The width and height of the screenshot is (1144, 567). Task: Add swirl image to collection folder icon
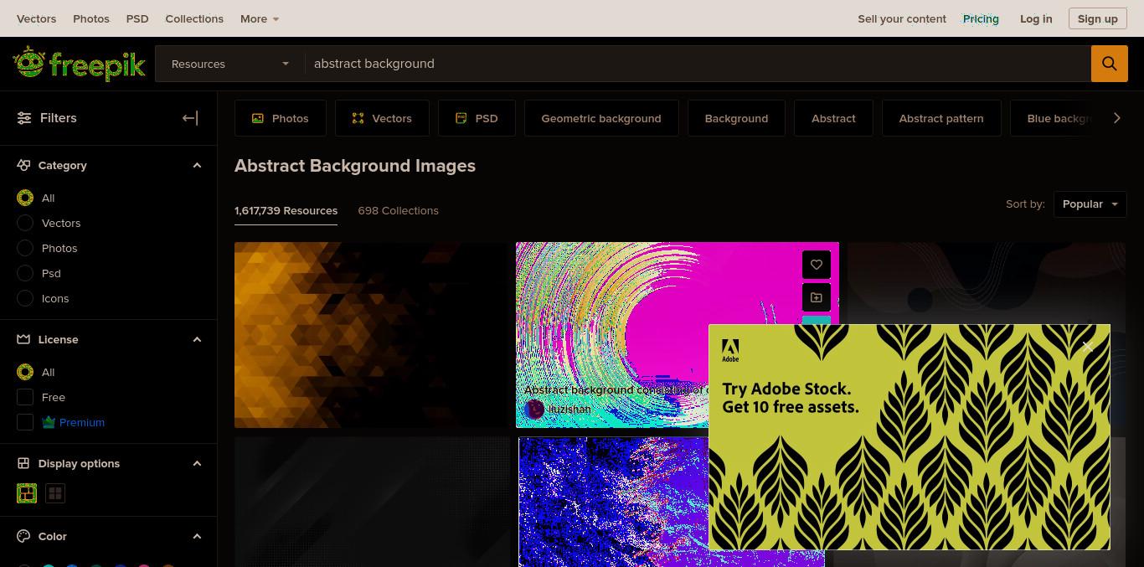(x=817, y=297)
